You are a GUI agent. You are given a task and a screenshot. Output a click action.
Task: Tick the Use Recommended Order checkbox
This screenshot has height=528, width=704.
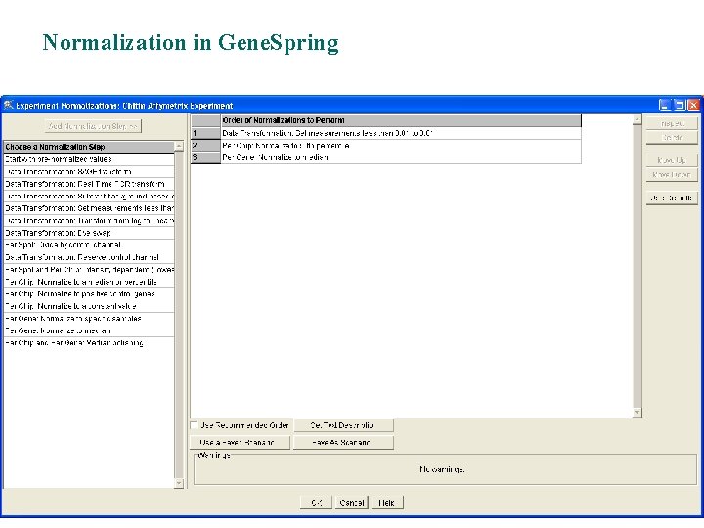(194, 425)
